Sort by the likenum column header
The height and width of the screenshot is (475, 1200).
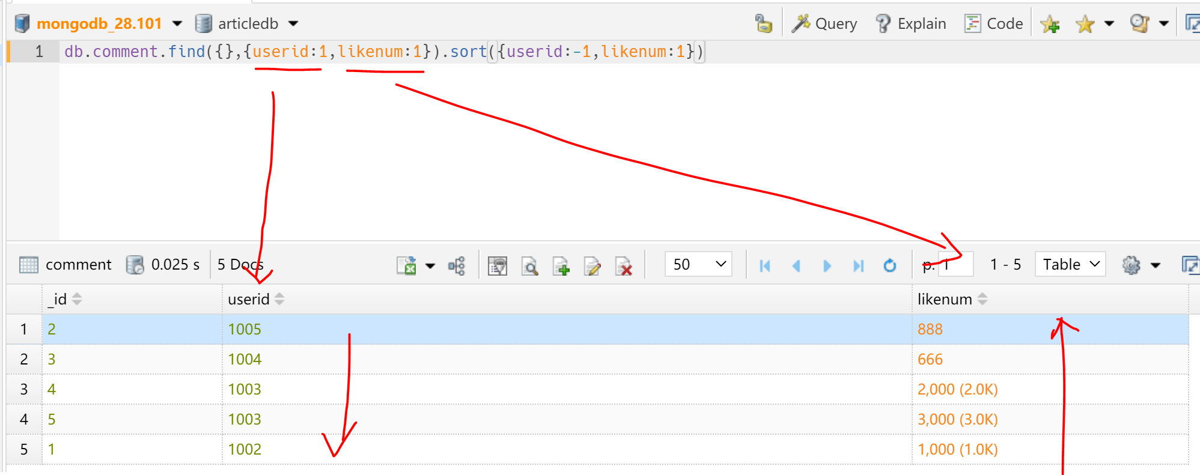[945, 299]
